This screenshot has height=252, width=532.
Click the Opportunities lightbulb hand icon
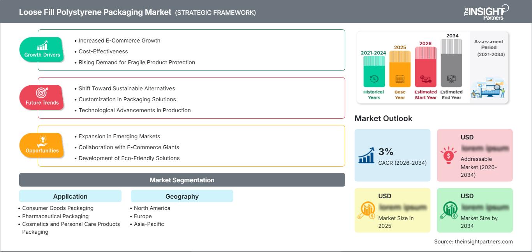pyautogui.click(x=42, y=141)
